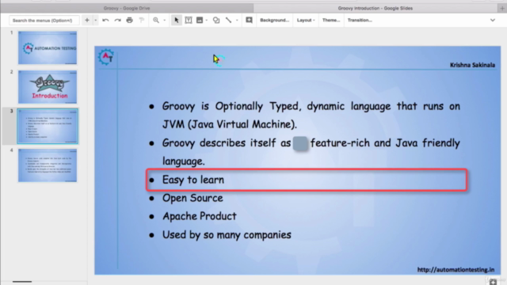Viewport: 507px width, 285px height.
Task: Switch to Groovy Introduction - Google Slides tab
Action: coord(375,8)
